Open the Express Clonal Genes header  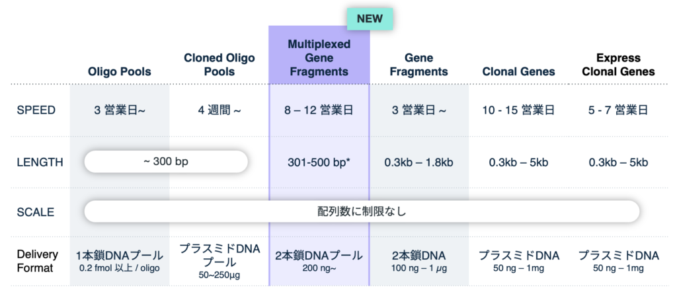coord(618,65)
